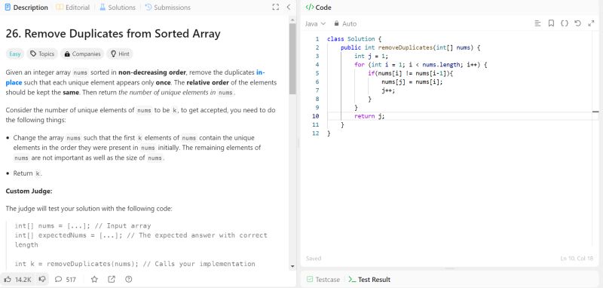This screenshot has height=288, width=603.
Task: Open the 517 comments
Action: (66, 280)
